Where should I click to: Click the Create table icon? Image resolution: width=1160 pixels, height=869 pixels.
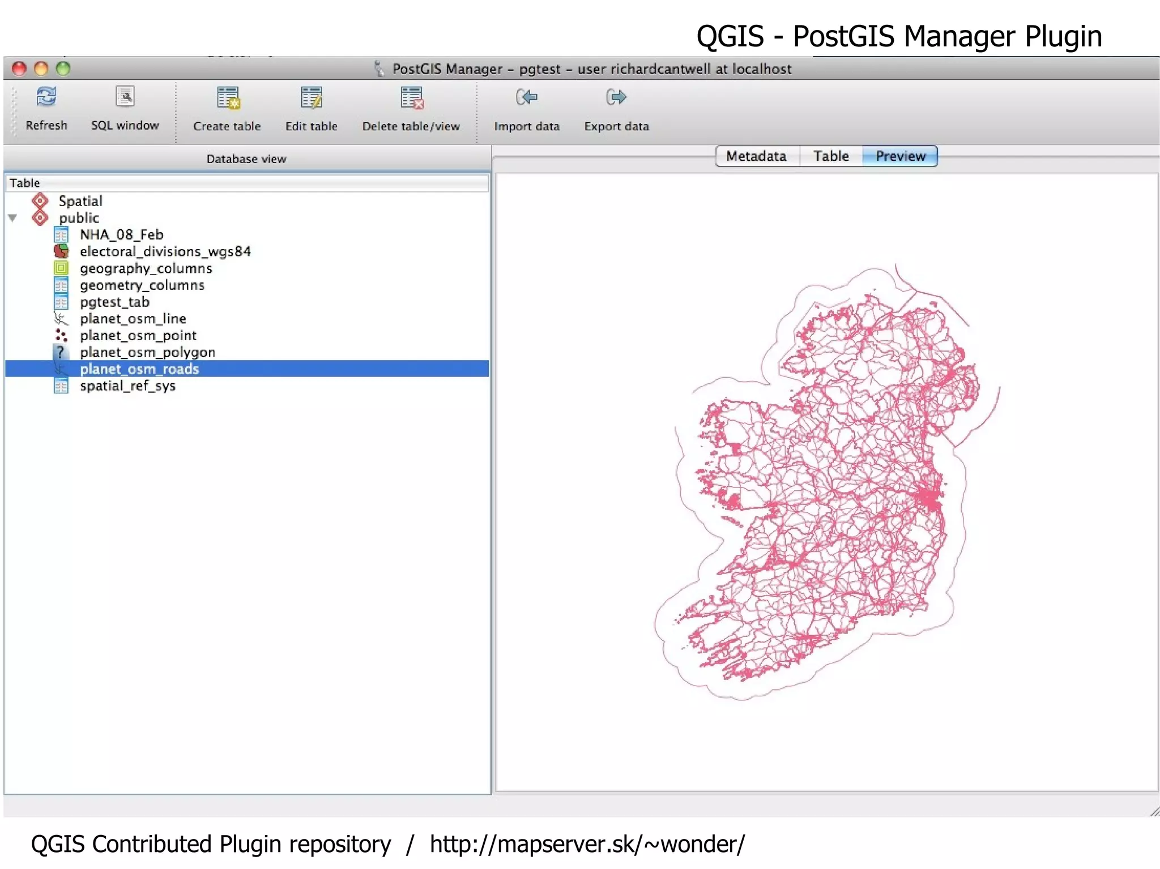click(228, 99)
